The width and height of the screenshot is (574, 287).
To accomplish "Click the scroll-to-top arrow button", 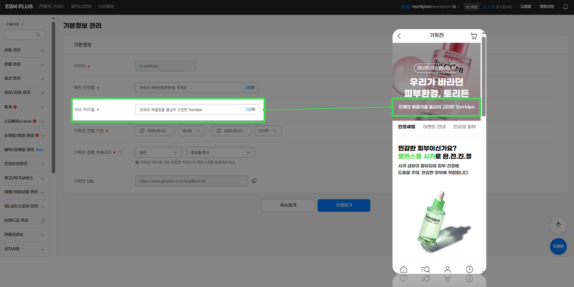I will pyautogui.click(x=558, y=225).
